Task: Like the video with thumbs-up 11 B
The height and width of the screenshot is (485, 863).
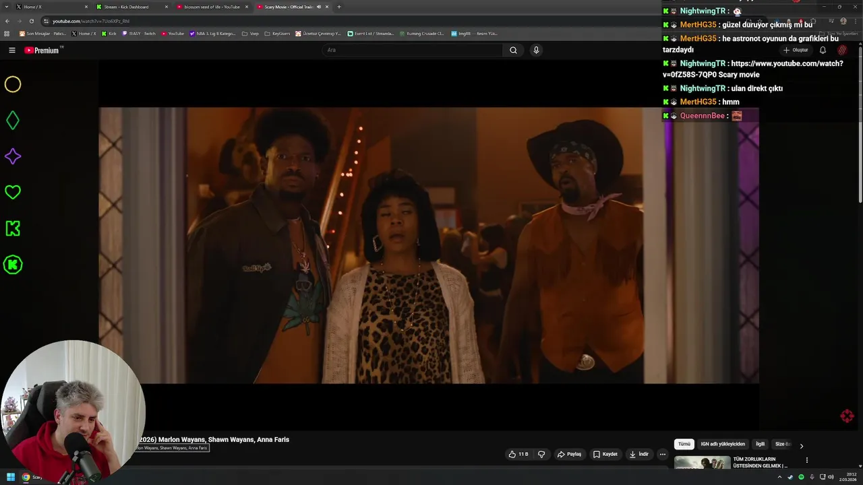Action: (x=518, y=454)
